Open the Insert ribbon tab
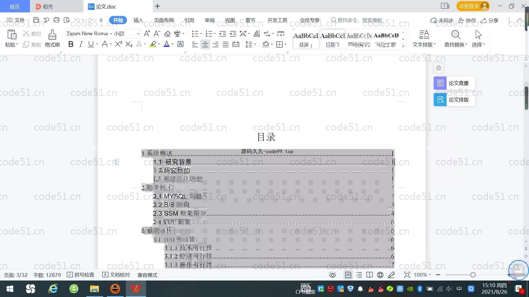 tap(138, 20)
